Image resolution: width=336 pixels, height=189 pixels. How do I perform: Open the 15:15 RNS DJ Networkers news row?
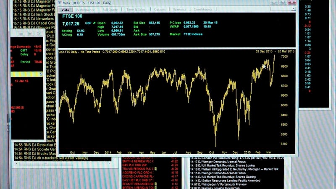pos(34,19)
